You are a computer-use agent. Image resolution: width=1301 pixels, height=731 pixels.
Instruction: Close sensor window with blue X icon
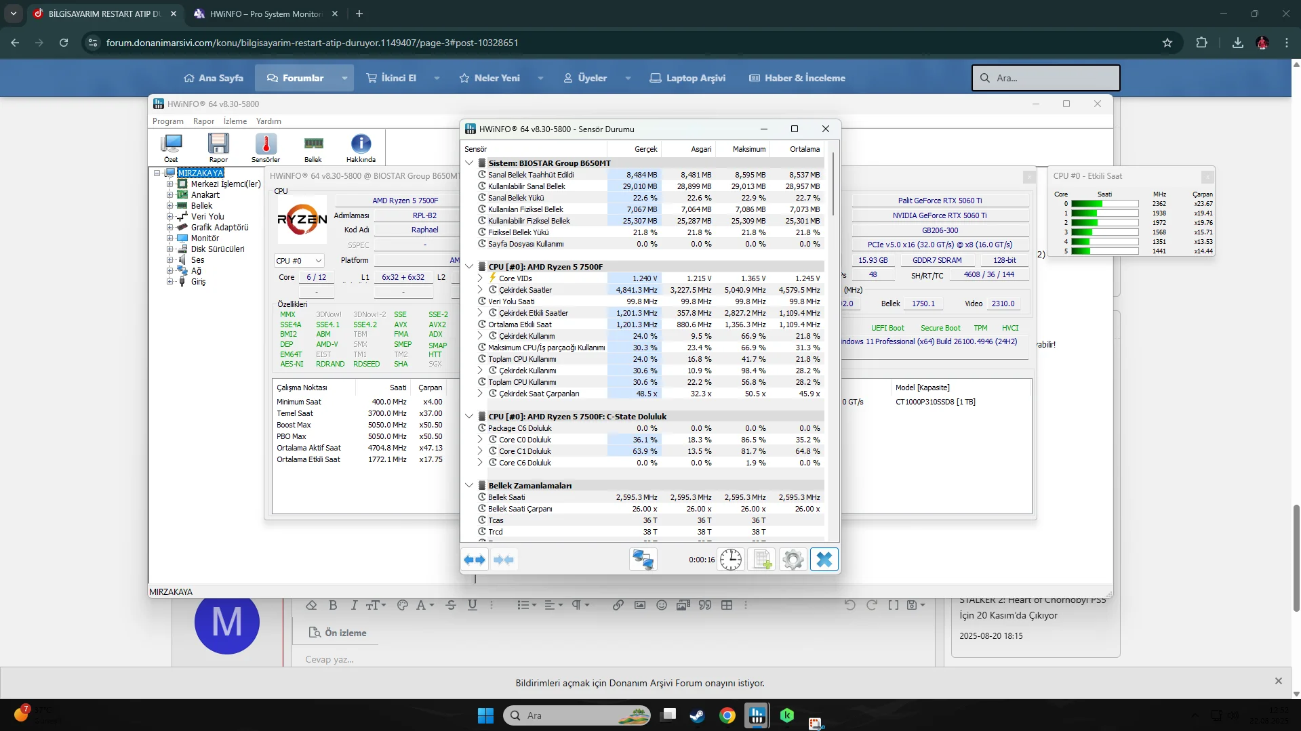pyautogui.click(x=824, y=560)
